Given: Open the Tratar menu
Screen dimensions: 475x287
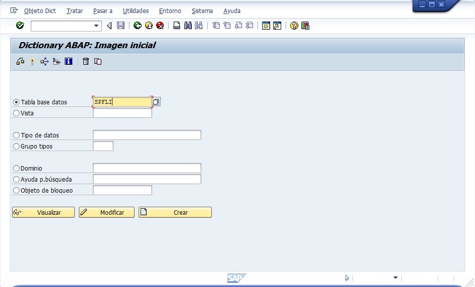Looking at the screenshot, I should 74,11.
